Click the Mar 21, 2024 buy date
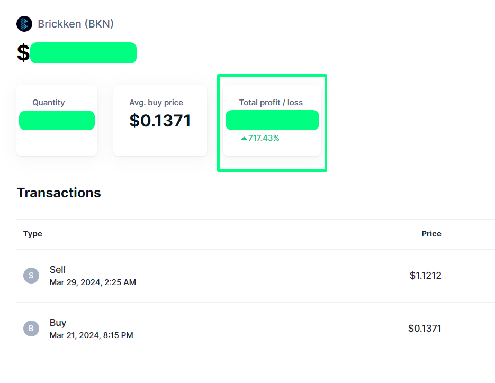This screenshot has width=495, height=383. pos(91,335)
